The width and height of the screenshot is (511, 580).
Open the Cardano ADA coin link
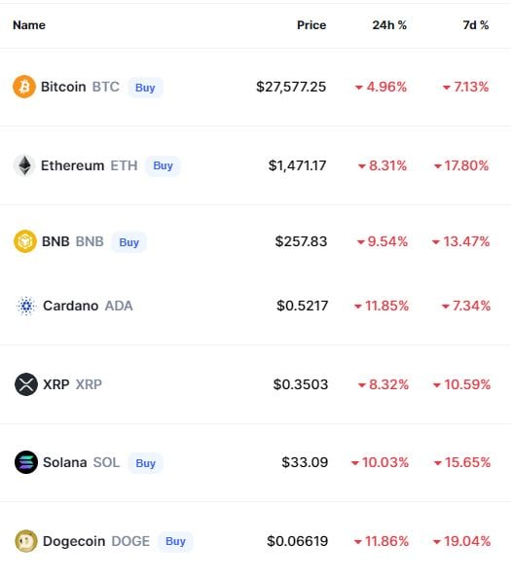88,306
